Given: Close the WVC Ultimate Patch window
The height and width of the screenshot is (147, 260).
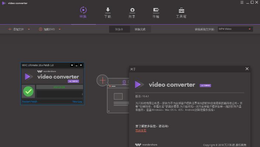Looking at the screenshot, I should pos(81,65).
